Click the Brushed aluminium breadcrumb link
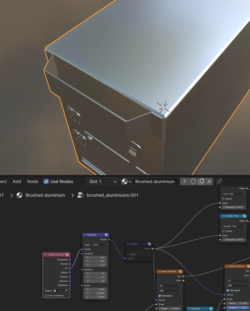Viewport: 250px width, 311px height. (46, 195)
